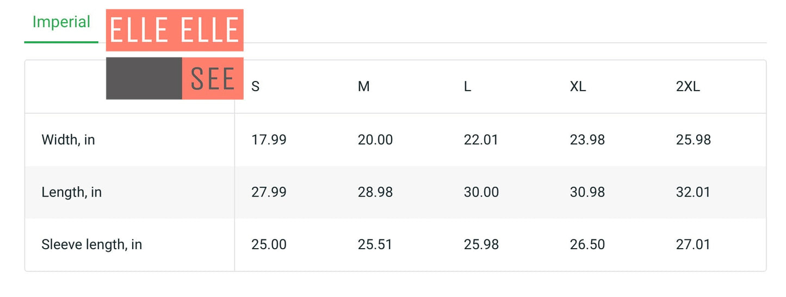This screenshot has width=786, height=297.
Task: Click the dark gray logo square
Action: 144,78
